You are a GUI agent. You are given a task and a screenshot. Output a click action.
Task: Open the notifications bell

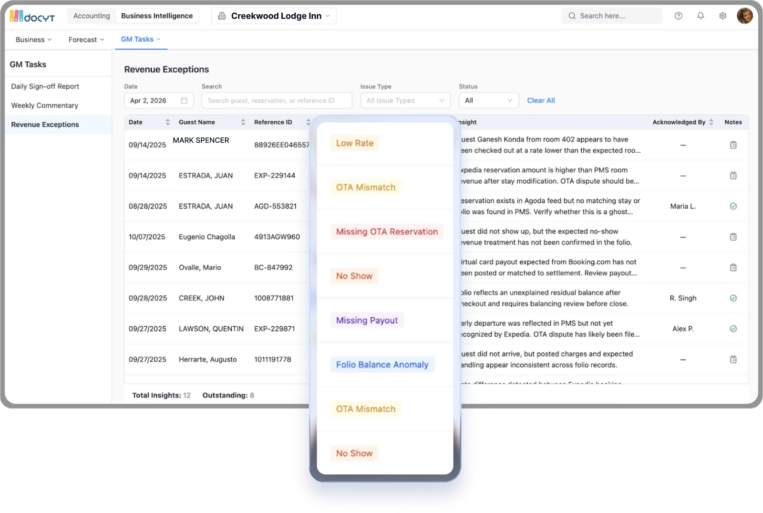tap(701, 16)
